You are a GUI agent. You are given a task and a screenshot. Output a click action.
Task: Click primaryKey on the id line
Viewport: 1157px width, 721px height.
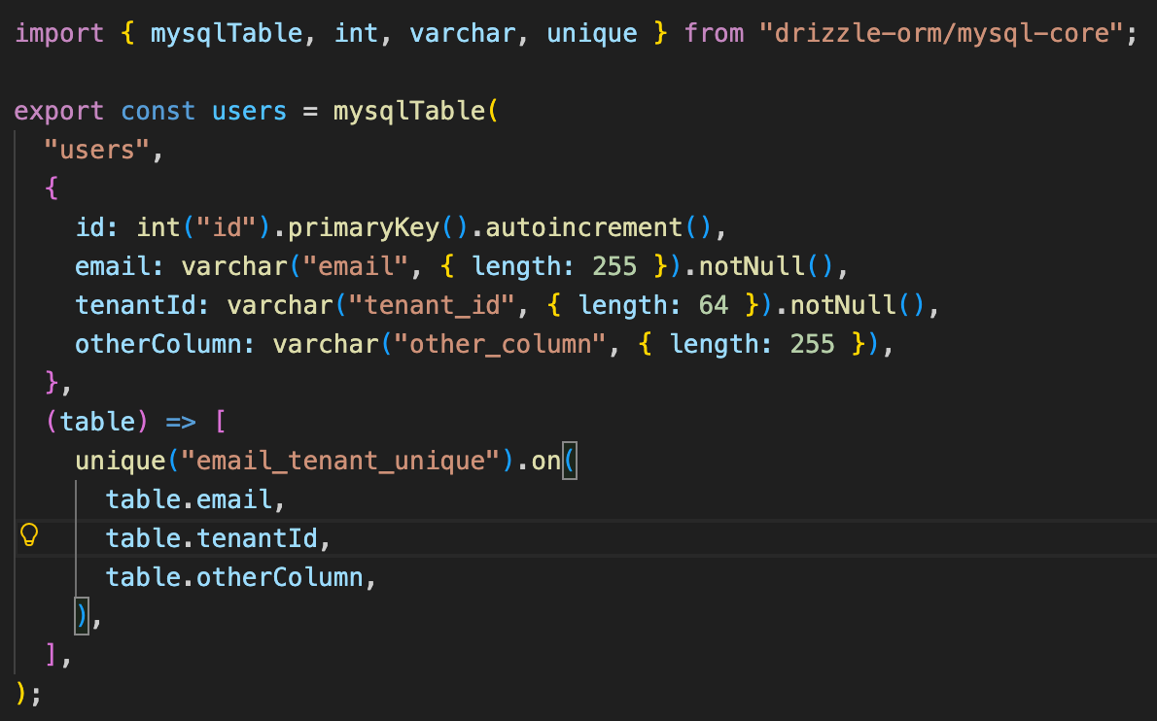[x=364, y=227]
